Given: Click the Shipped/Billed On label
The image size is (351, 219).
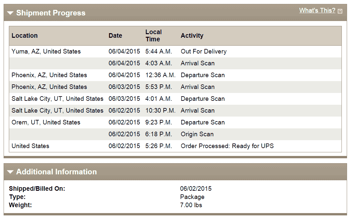Looking at the screenshot, I should point(37,189).
